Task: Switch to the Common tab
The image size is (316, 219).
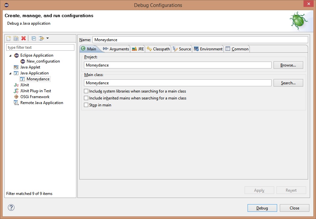Action: [237, 49]
